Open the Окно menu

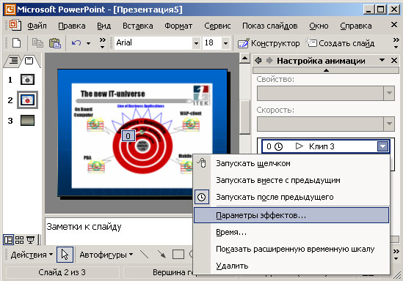click(x=319, y=26)
